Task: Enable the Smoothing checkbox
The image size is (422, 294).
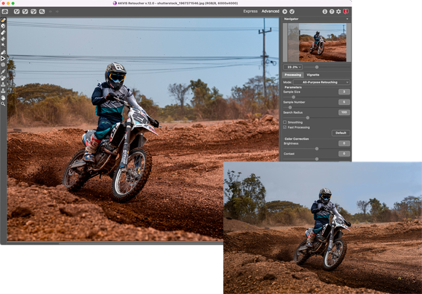Action: (285, 122)
